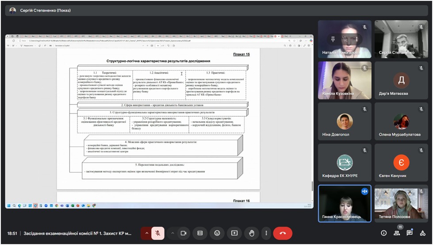The image size is (433, 245).
Task: Toggle the camera on or off
Action: (183, 233)
